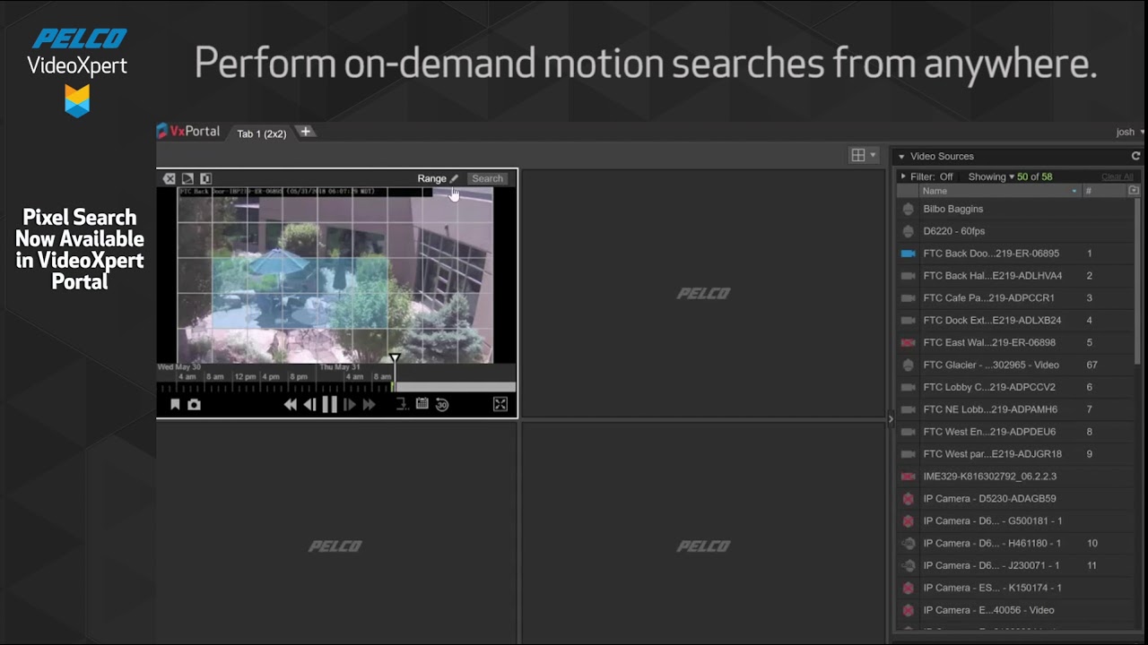This screenshot has height=645, width=1148.
Task: Click the gray range bar on the timeline
Action: click(456, 387)
